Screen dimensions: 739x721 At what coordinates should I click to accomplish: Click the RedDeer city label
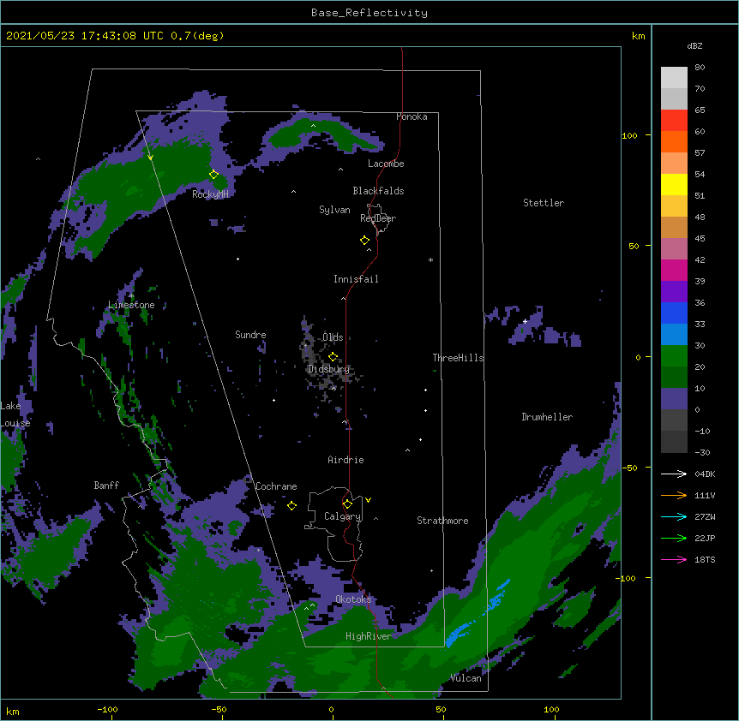(x=378, y=217)
